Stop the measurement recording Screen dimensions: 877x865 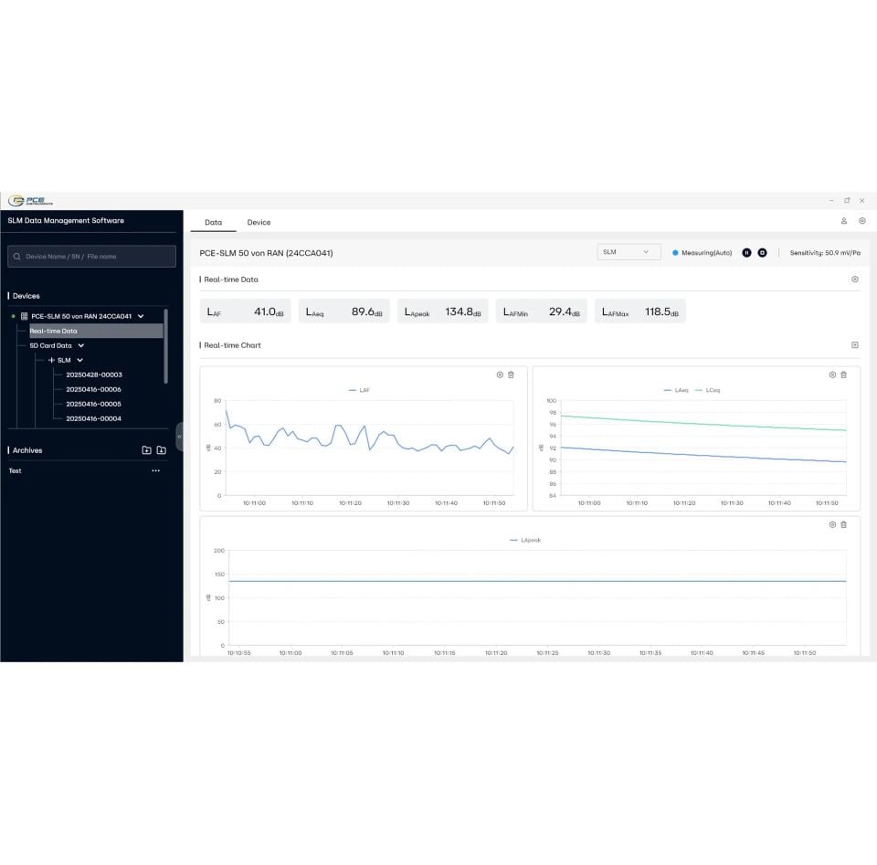pyautogui.click(x=762, y=253)
